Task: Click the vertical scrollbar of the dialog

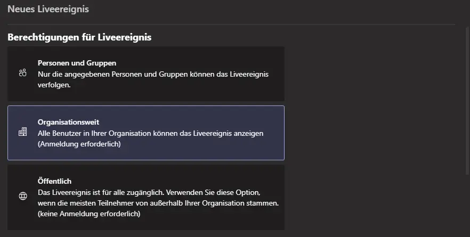Action: (x=467, y=100)
